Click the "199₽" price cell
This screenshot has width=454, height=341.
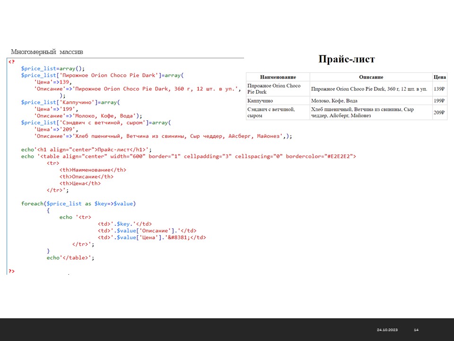coord(439,101)
